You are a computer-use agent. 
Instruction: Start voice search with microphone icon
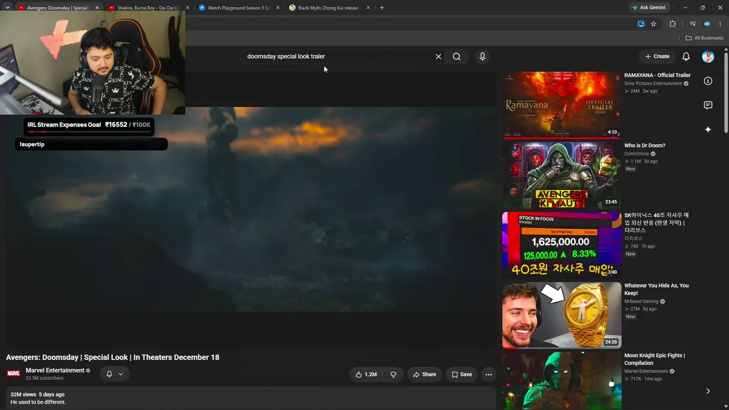pyautogui.click(x=482, y=56)
